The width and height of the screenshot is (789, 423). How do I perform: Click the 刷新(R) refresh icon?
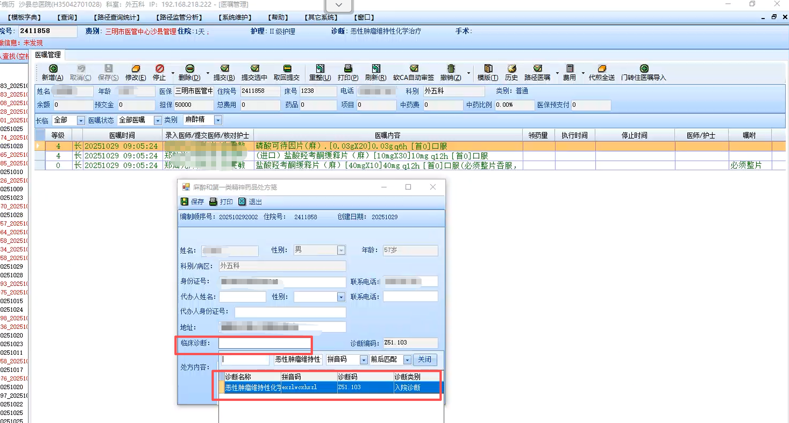[376, 69]
